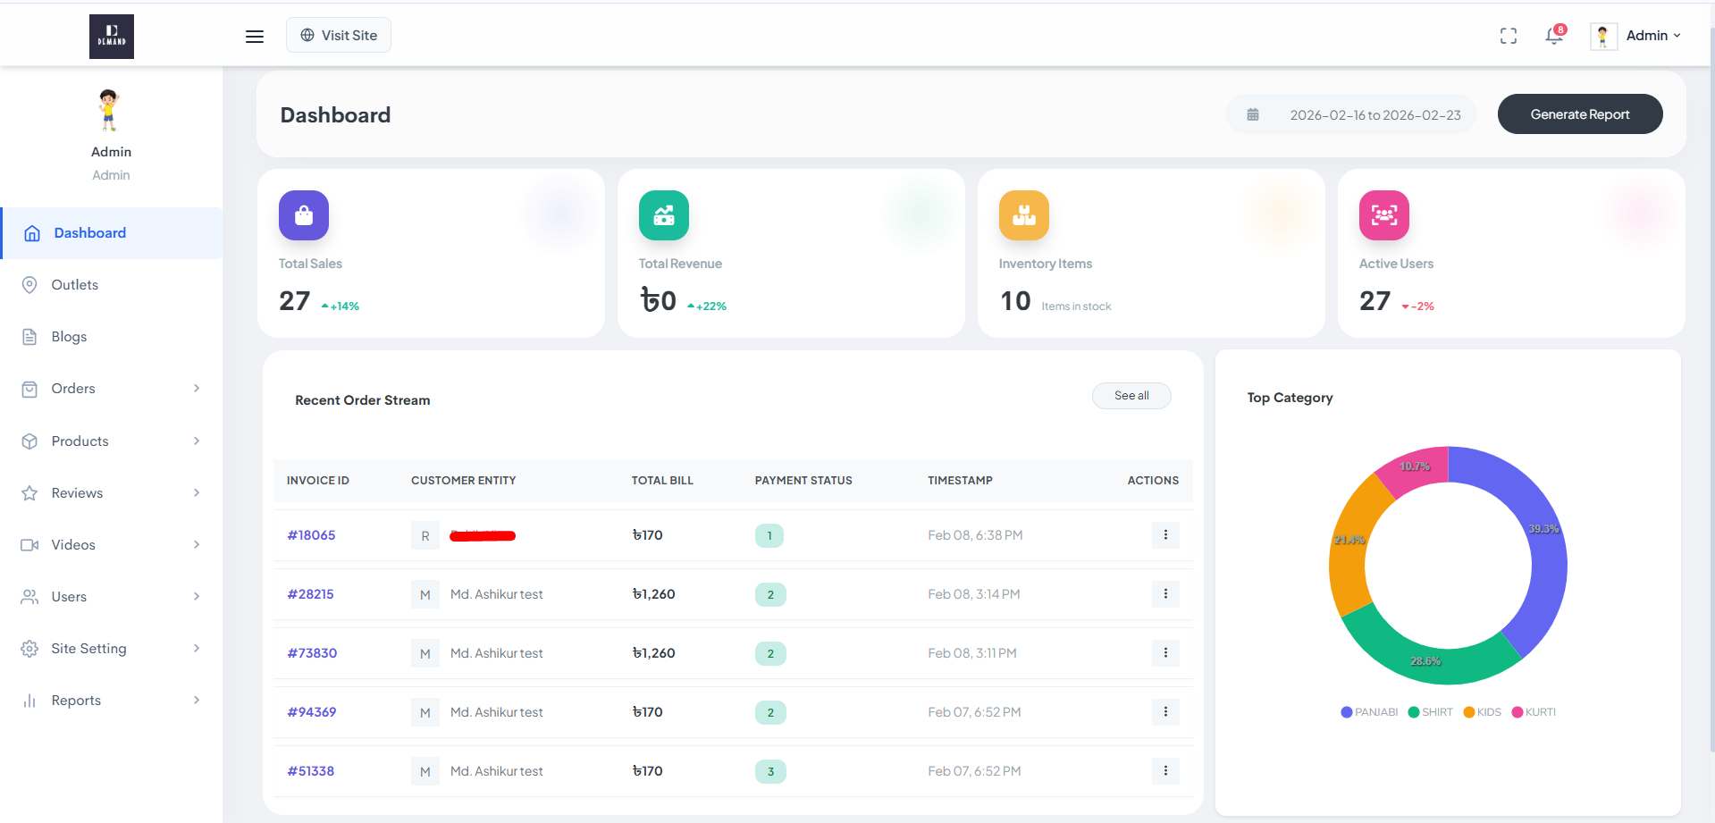1715x823 pixels.
Task: Click the Generate Report button
Action: click(1580, 114)
